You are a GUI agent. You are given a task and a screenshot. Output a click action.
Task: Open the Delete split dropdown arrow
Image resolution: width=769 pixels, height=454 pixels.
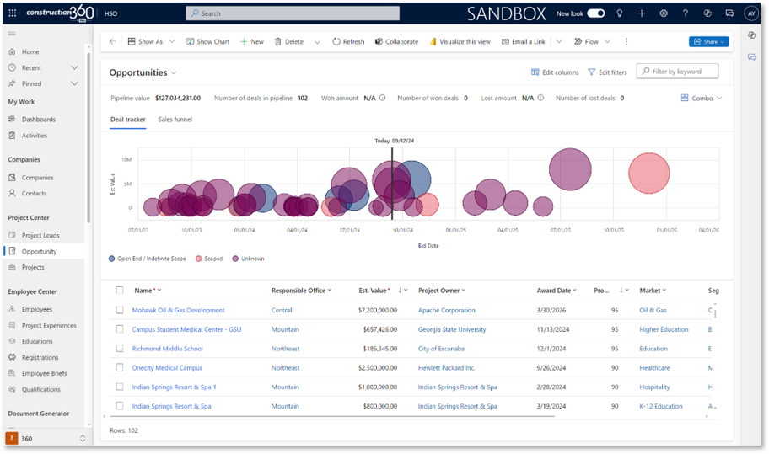[317, 41]
